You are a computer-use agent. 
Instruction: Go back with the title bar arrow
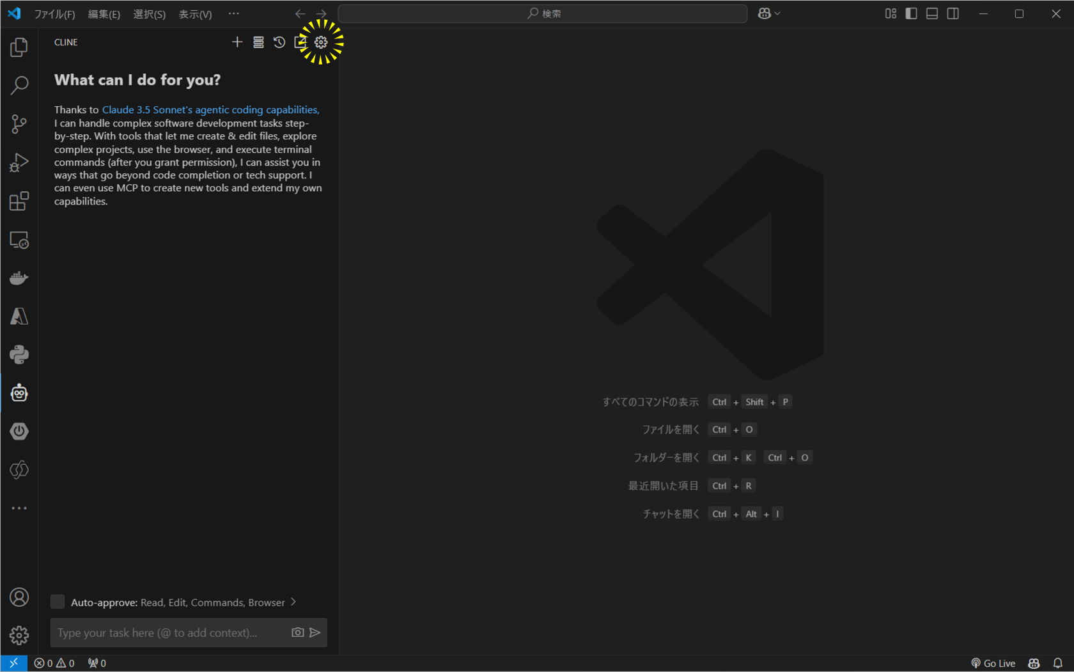pos(300,13)
